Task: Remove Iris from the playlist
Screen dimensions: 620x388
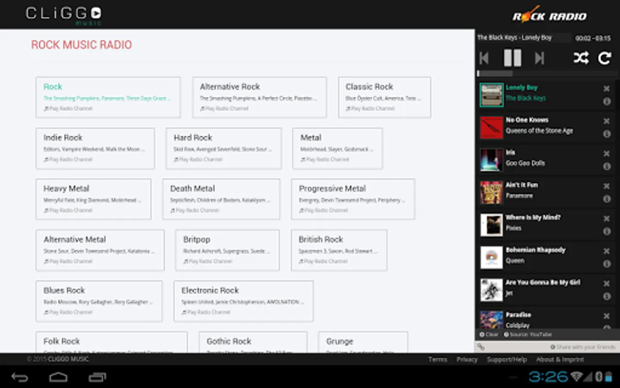Action: (x=607, y=153)
